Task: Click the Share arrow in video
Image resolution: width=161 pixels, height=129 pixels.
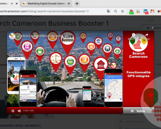Action: [147, 35]
